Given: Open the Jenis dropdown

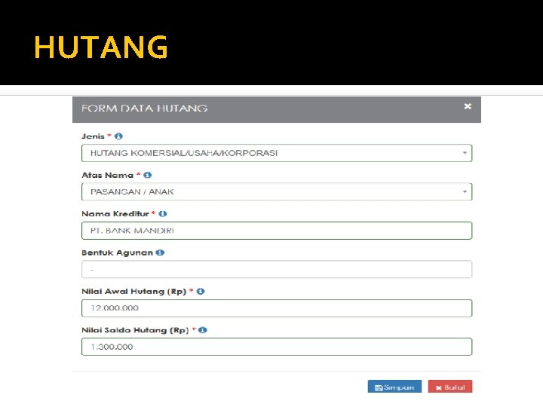Looking at the screenshot, I should point(277,153).
